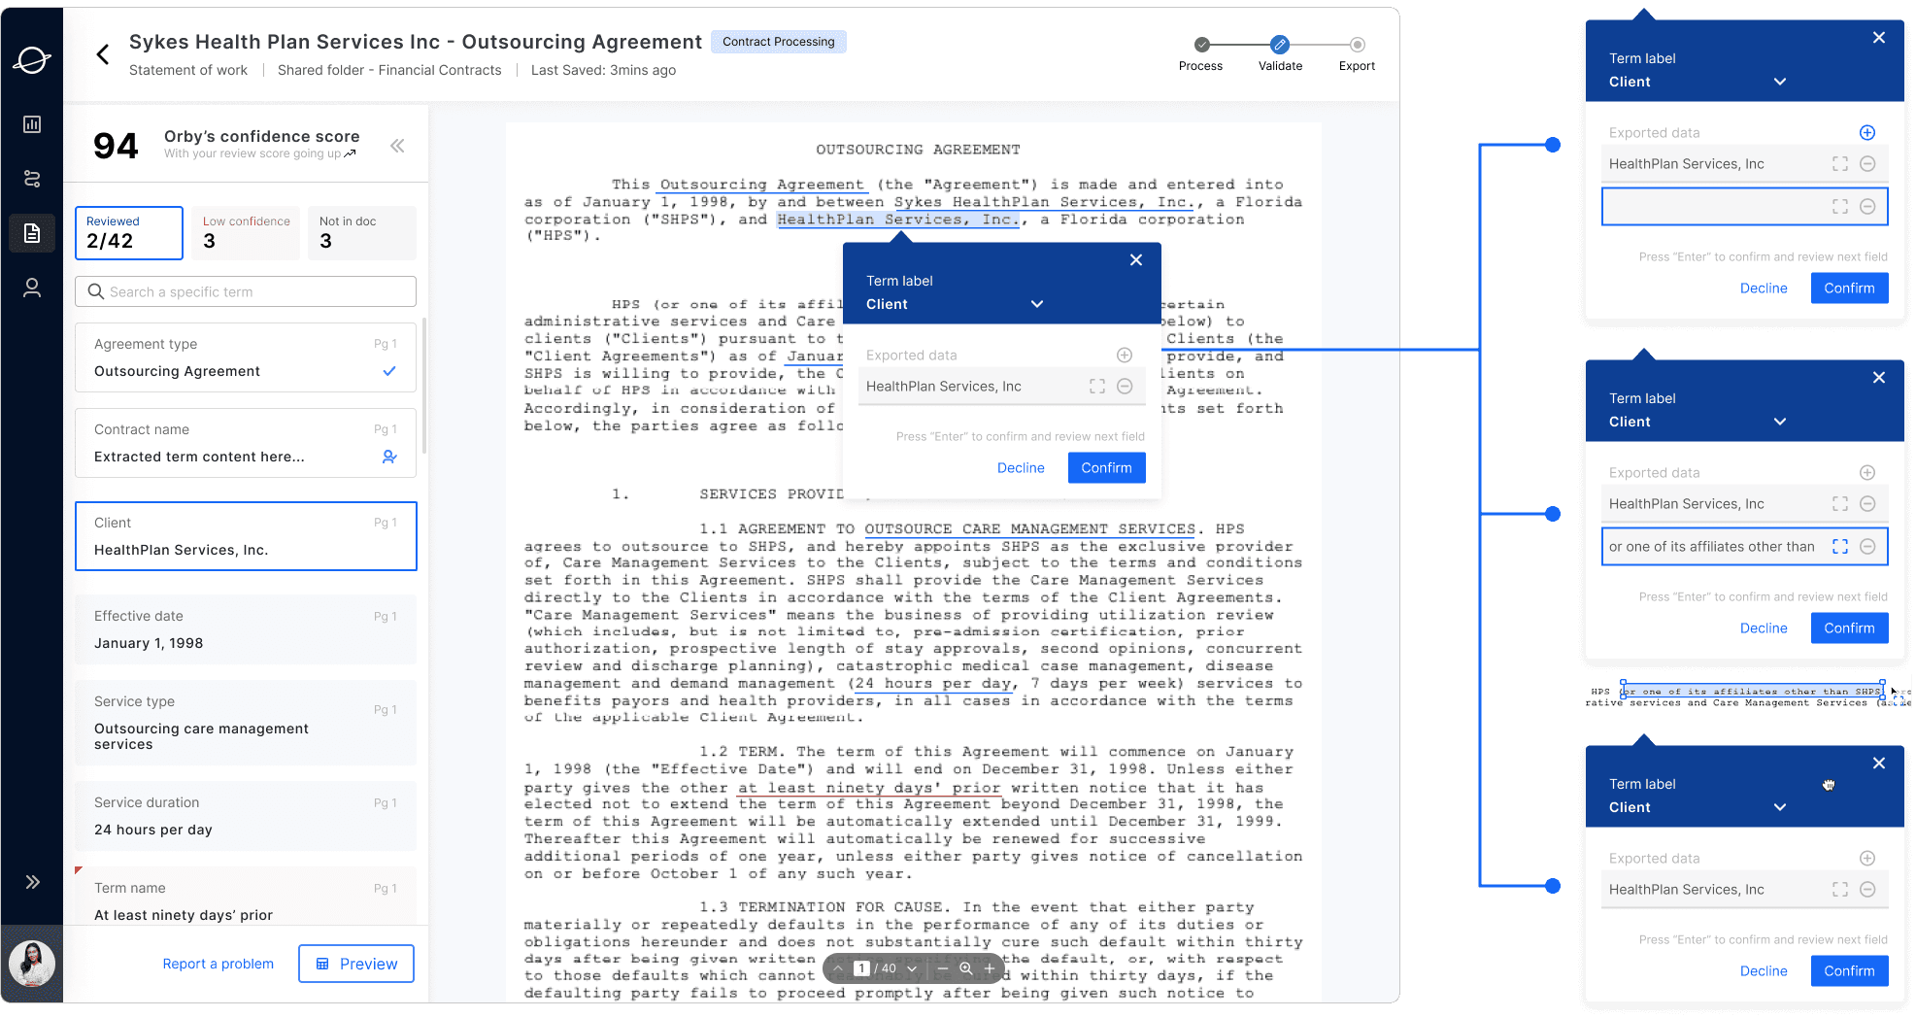
Task: Select the Export step marker
Action: 1358,45
